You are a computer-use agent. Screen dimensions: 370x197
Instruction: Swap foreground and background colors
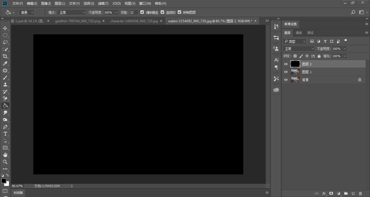[7, 175]
